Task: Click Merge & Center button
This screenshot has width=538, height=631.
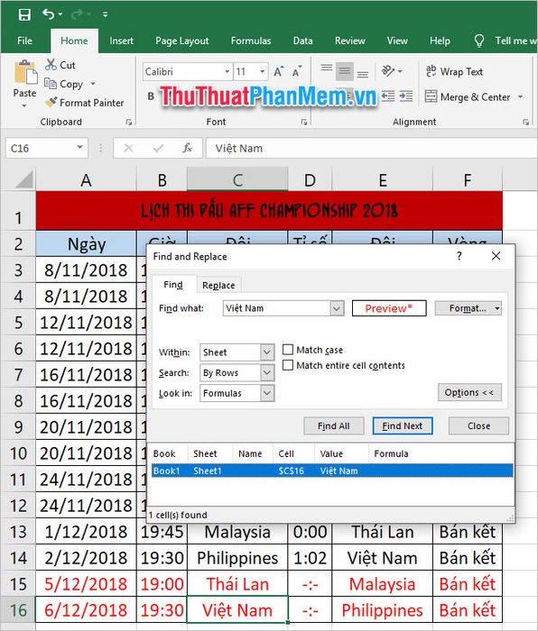Action: click(x=468, y=97)
